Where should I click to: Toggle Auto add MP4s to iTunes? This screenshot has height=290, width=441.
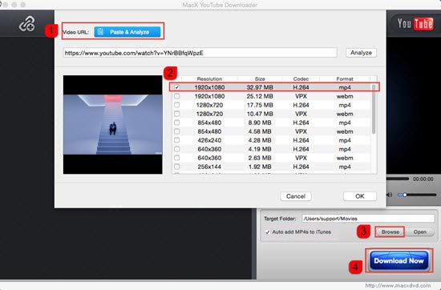[x=268, y=232]
